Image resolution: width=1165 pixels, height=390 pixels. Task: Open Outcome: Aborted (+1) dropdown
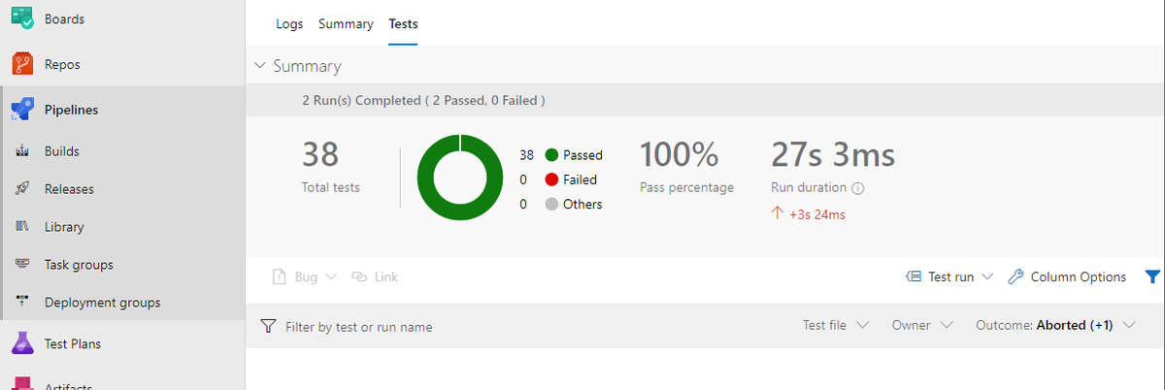pos(1055,326)
